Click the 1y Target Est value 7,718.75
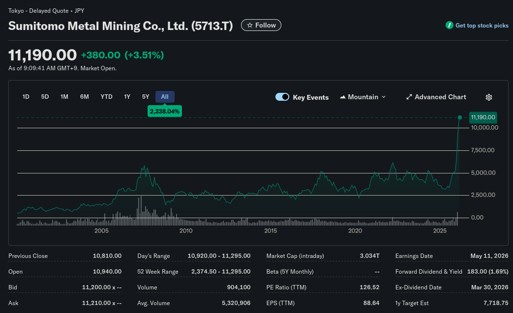This screenshot has width=513, height=313. (496, 303)
